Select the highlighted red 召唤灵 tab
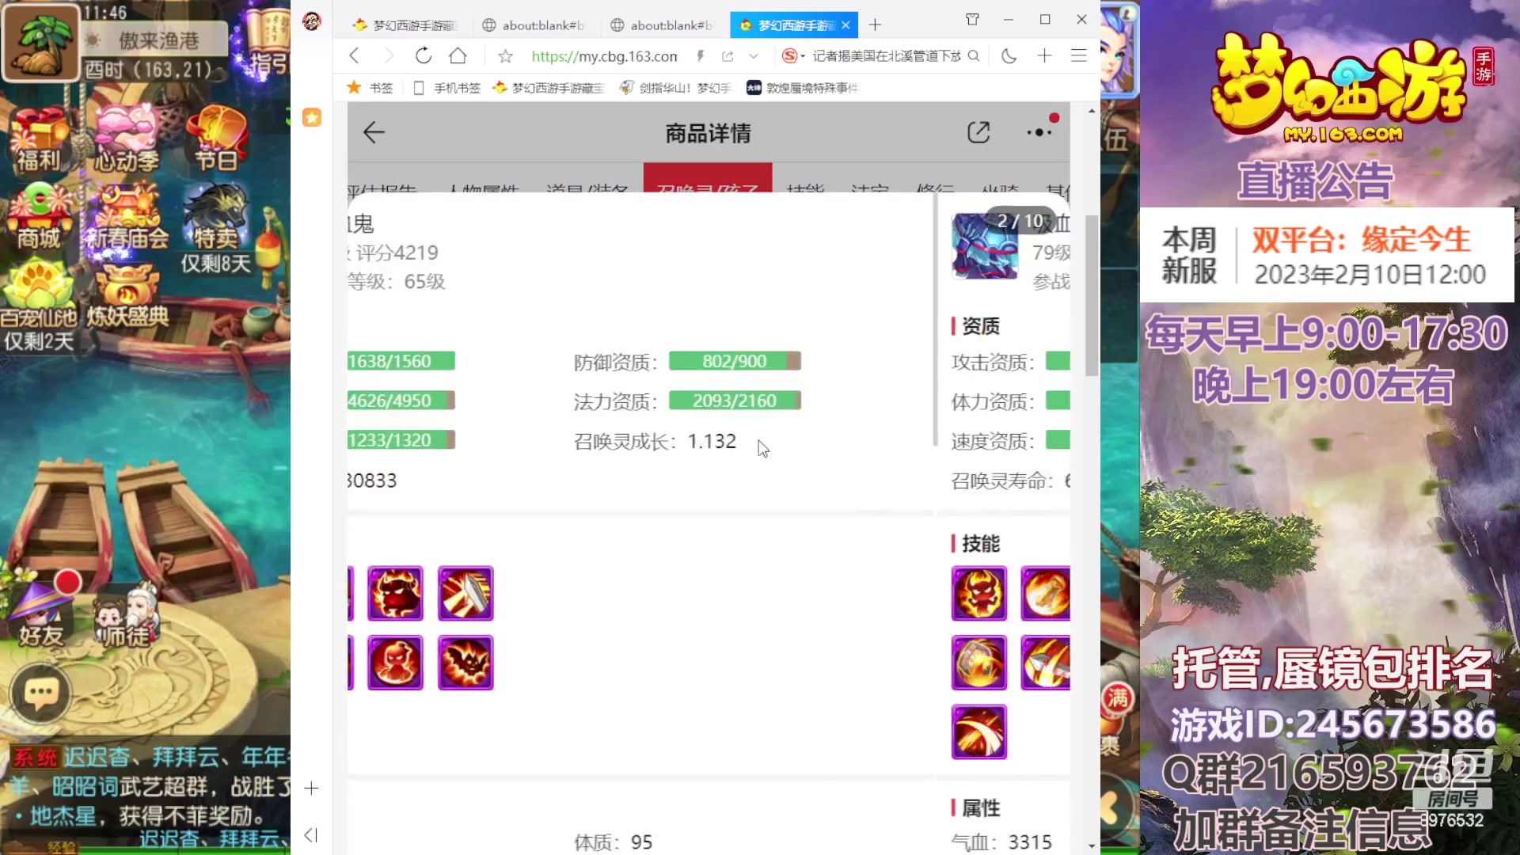Image resolution: width=1520 pixels, height=855 pixels. [708, 179]
